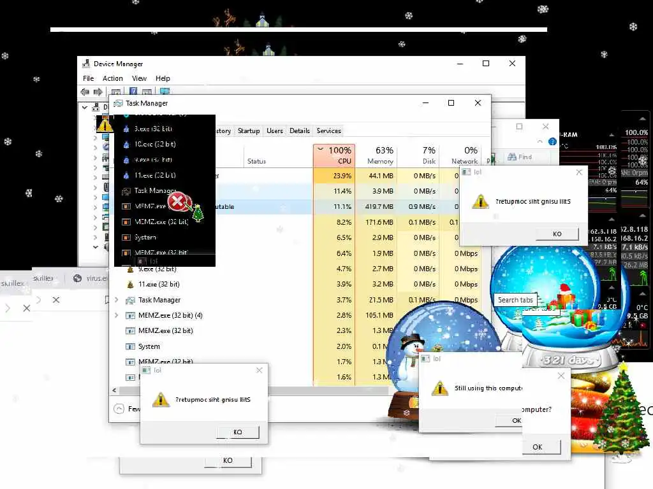
Task: Select the 11.exe (32 bit) process in white list
Action: 159,284
